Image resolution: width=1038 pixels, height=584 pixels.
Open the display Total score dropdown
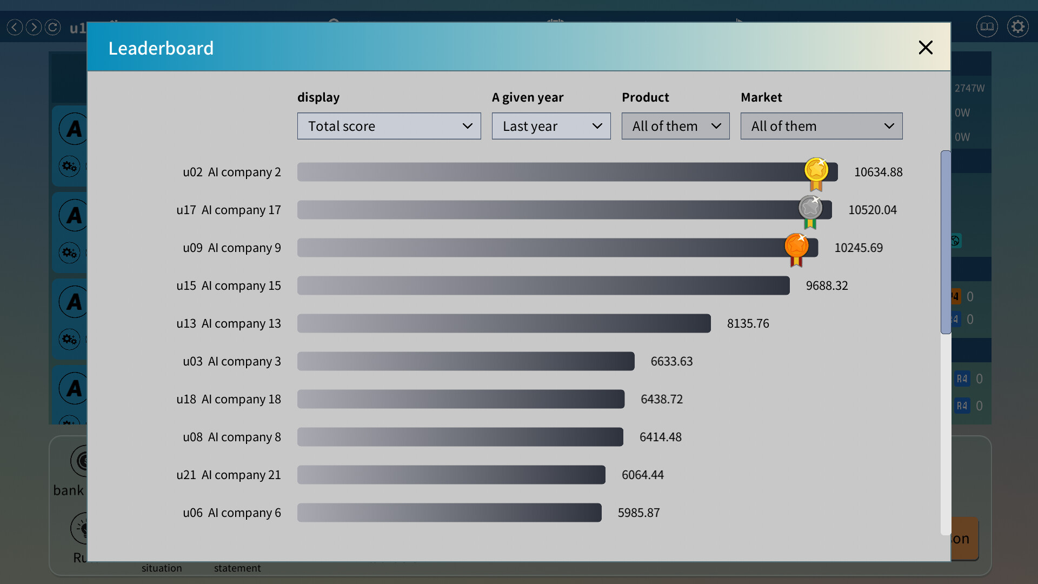[x=389, y=126]
